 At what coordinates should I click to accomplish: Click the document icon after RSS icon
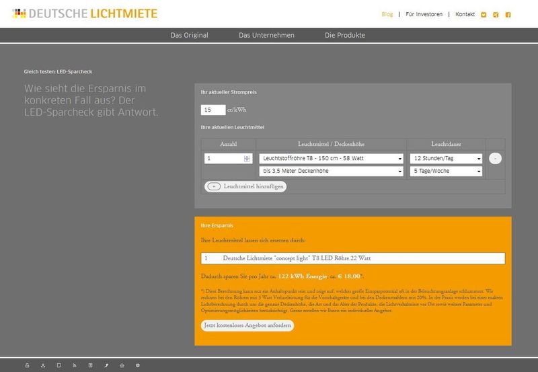90,365
